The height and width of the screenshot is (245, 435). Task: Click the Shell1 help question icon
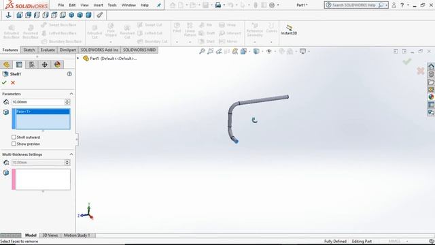pyautogui.click(x=69, y=74)
